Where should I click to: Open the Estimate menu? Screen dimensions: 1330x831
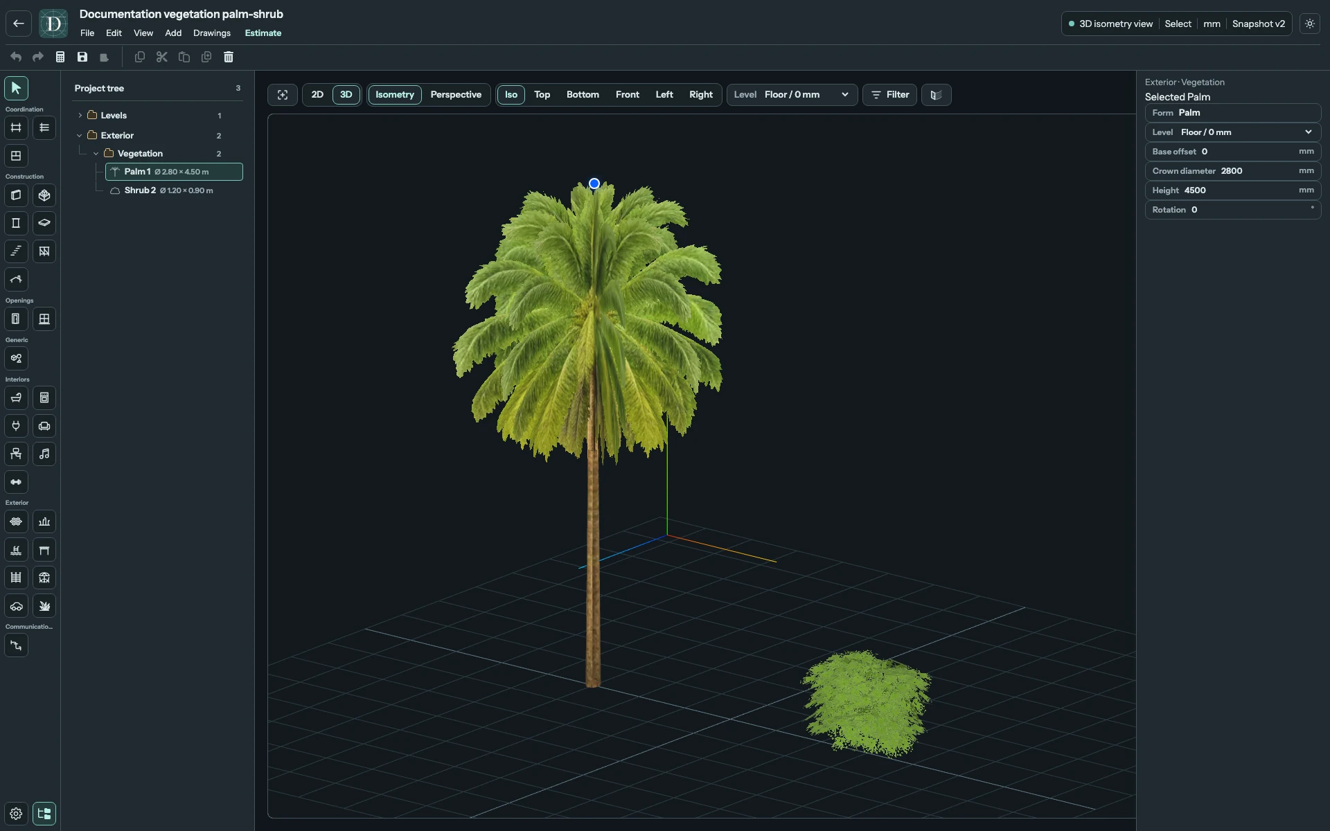[263, 33]
